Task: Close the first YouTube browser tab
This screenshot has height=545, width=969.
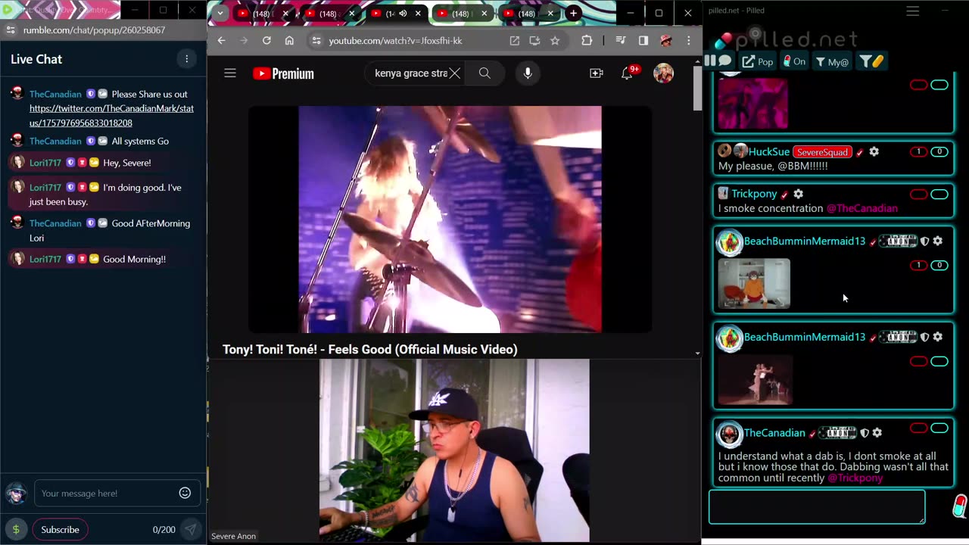Action: click(x=285, y=14)
